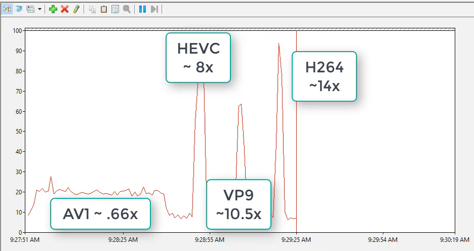Click the View Log Data cube icon

(18, 9)
